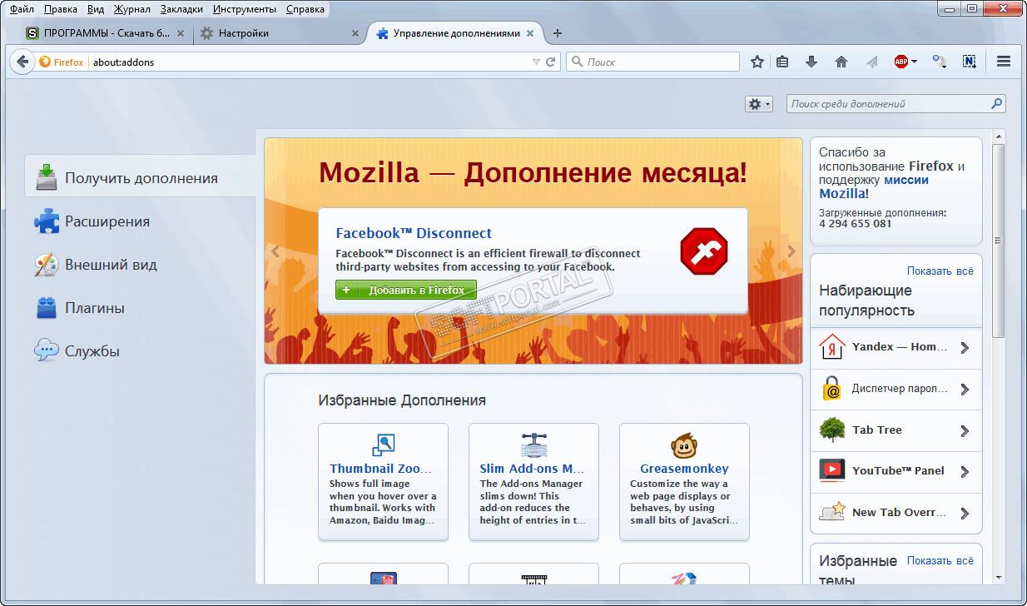
Task: Reload page with the refresh icon
Action: pos(550,62)
